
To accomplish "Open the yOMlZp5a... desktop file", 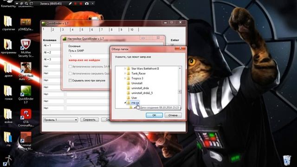I will point(26,25).
